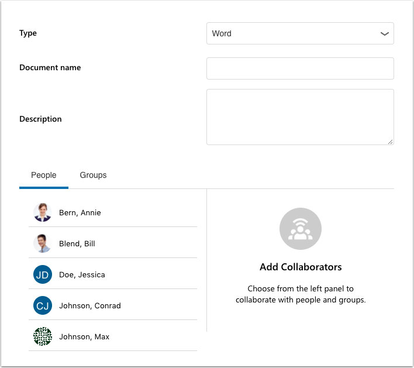Add "Bern, Annie" as a collaborator
Screen dimensions: 414x368
click(80, 213)
